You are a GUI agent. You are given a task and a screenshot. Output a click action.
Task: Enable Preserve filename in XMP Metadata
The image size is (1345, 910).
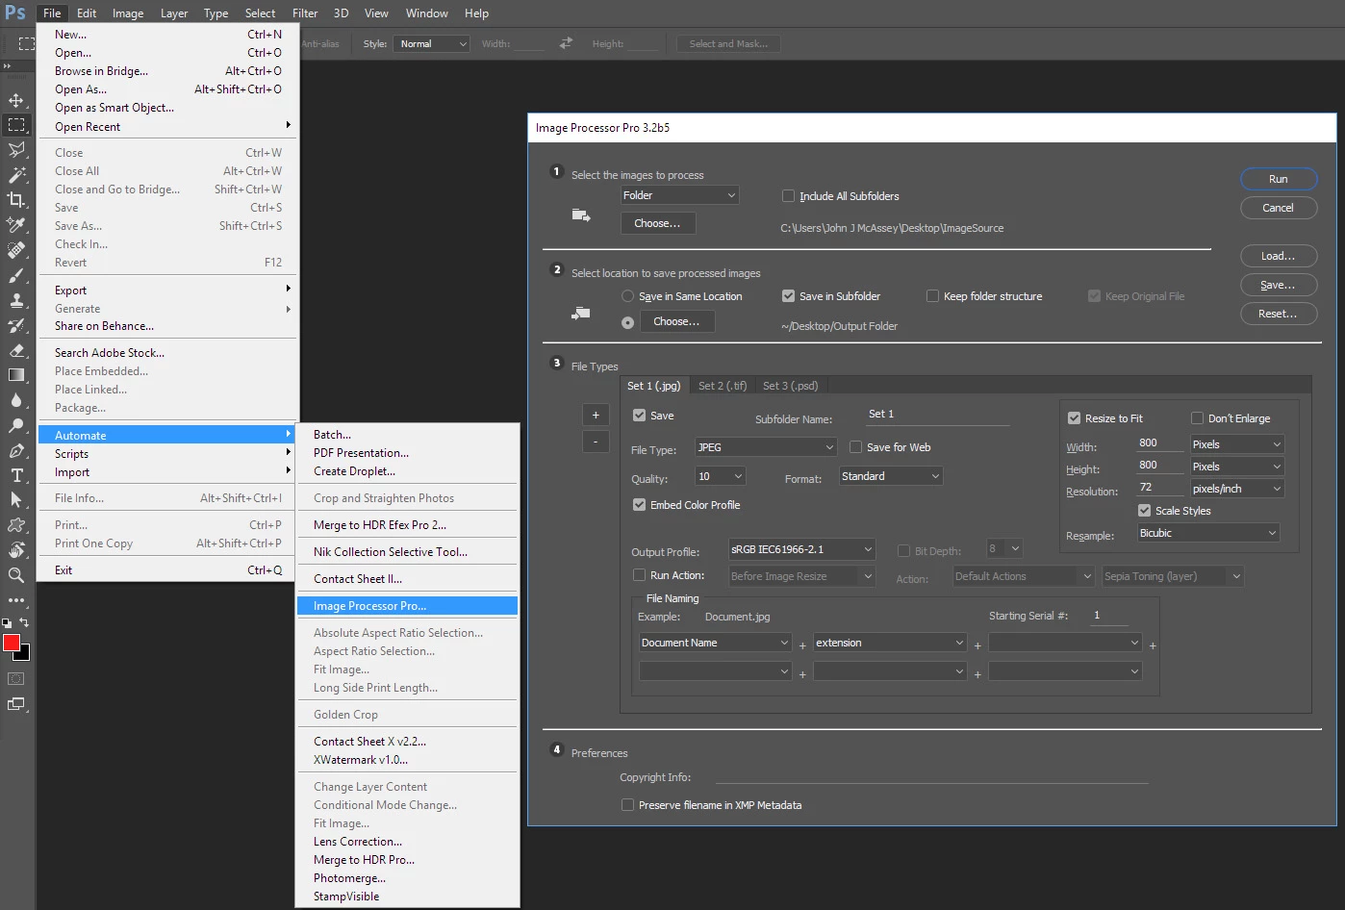(627, 805)
